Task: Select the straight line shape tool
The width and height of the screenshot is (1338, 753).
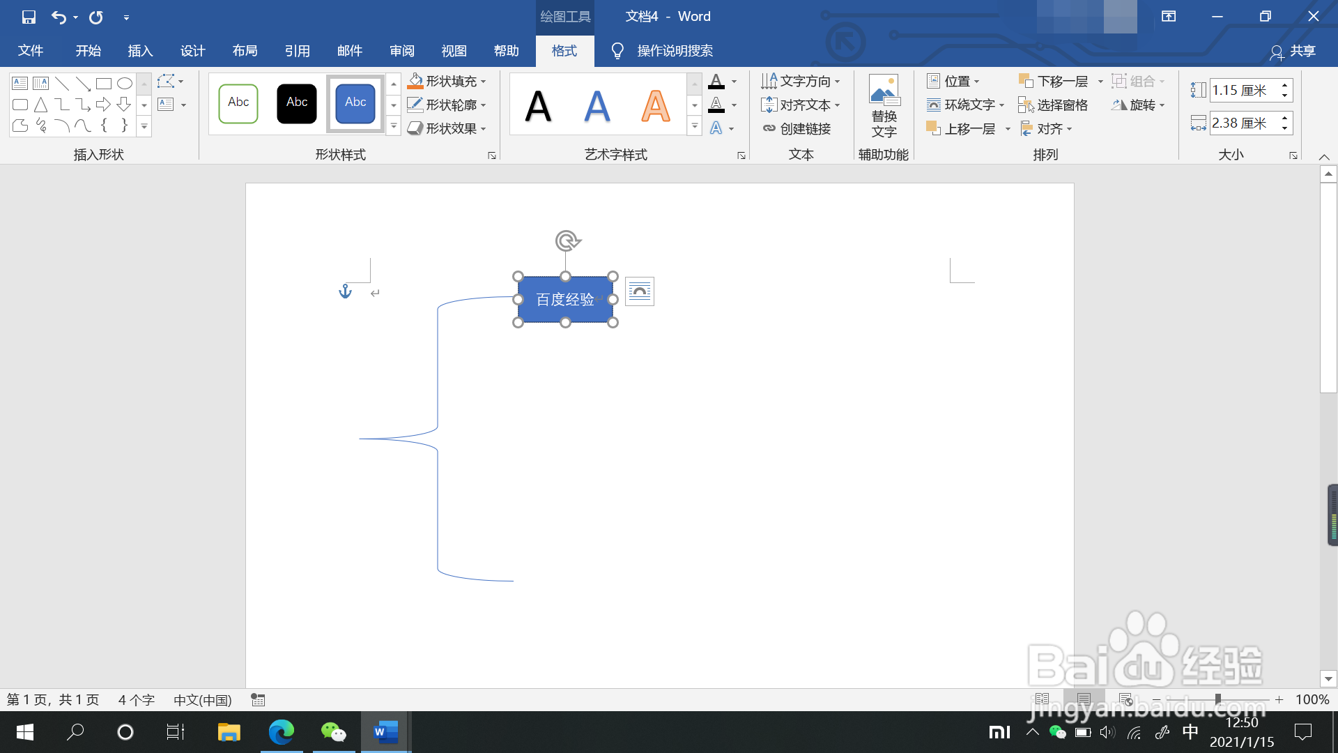Action: (62, 84)
